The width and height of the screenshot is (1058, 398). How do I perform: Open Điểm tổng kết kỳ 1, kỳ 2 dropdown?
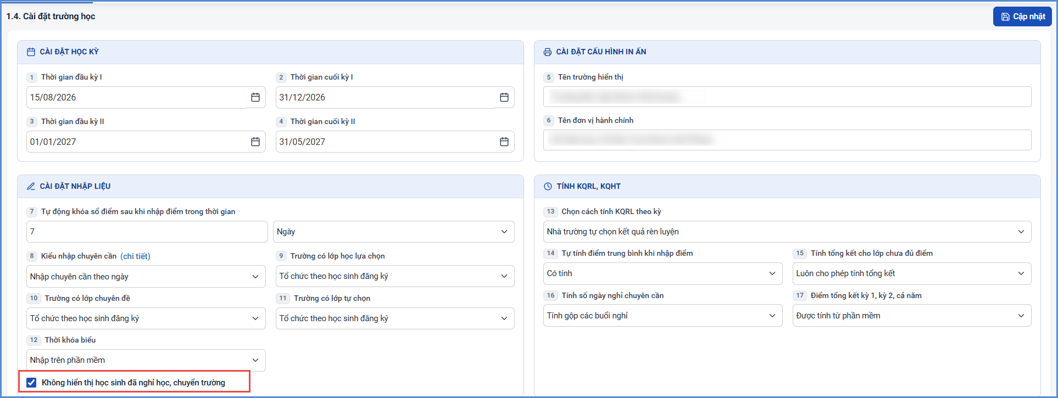912,316
